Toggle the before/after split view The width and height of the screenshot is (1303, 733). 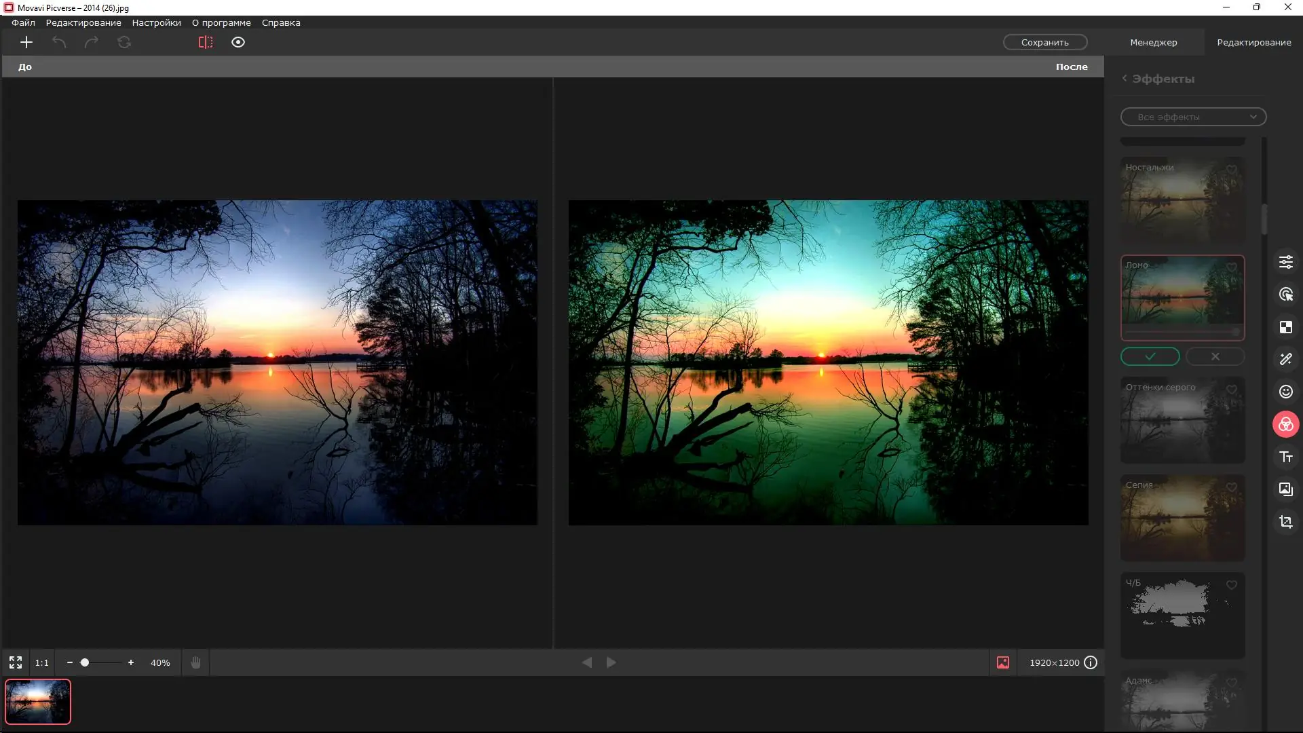[206, 42]
